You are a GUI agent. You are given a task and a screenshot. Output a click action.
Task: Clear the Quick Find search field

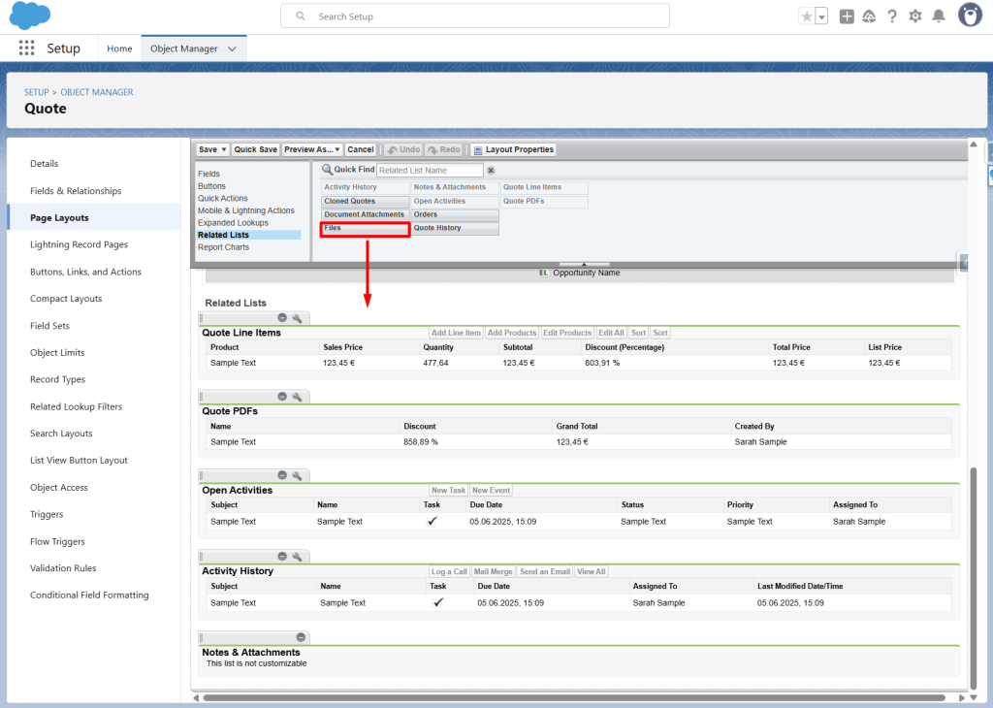(491, 170)
